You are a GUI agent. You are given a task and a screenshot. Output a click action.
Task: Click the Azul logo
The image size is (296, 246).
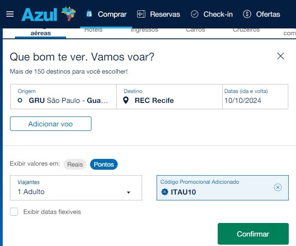coord(48,14)
